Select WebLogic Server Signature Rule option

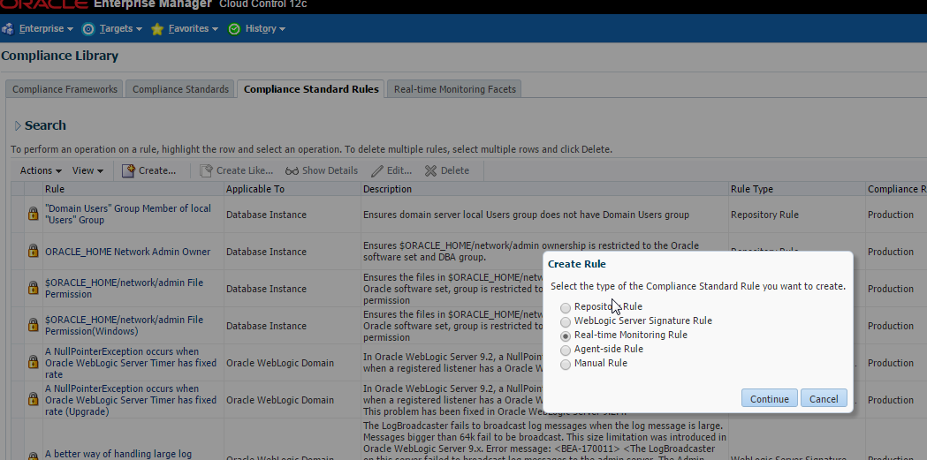[566, 321]
